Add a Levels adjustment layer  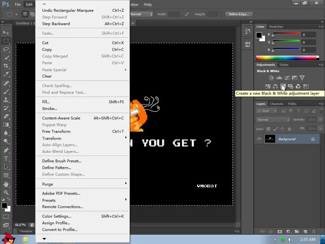point(279,78)
